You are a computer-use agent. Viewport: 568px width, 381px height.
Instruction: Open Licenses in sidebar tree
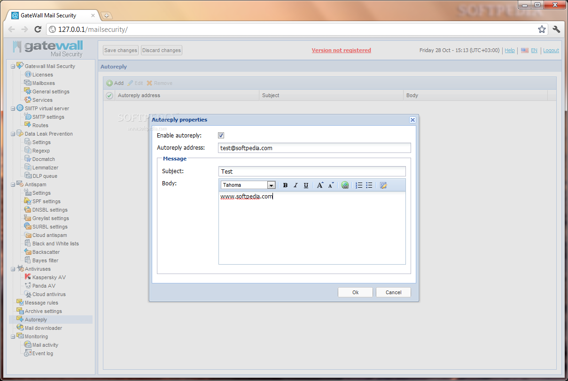(43, 75)
